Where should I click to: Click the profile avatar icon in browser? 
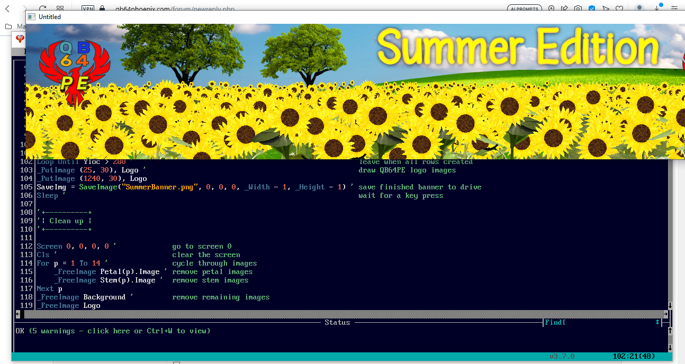639,8
